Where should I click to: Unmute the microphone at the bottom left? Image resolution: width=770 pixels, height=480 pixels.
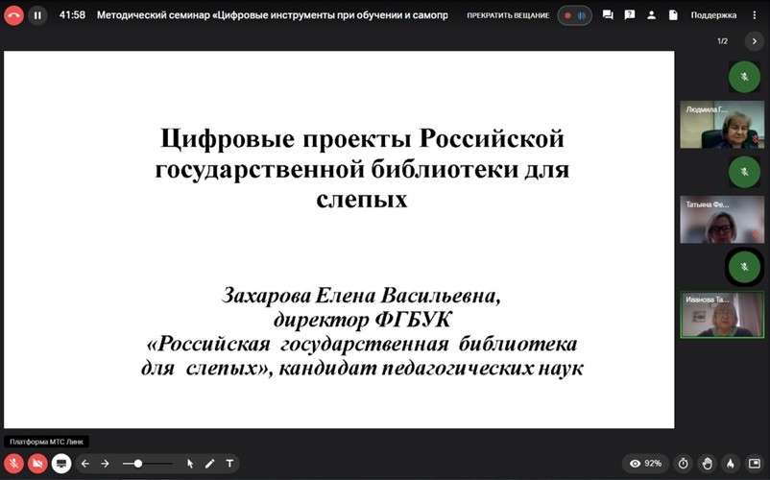point(14,464)
